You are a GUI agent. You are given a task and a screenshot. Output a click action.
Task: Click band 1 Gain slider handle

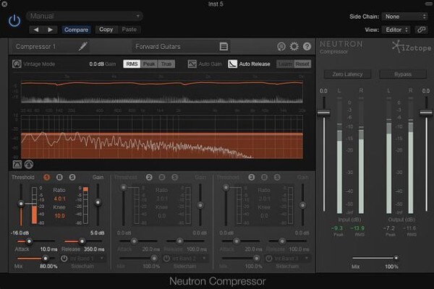[x=98, y=202]
